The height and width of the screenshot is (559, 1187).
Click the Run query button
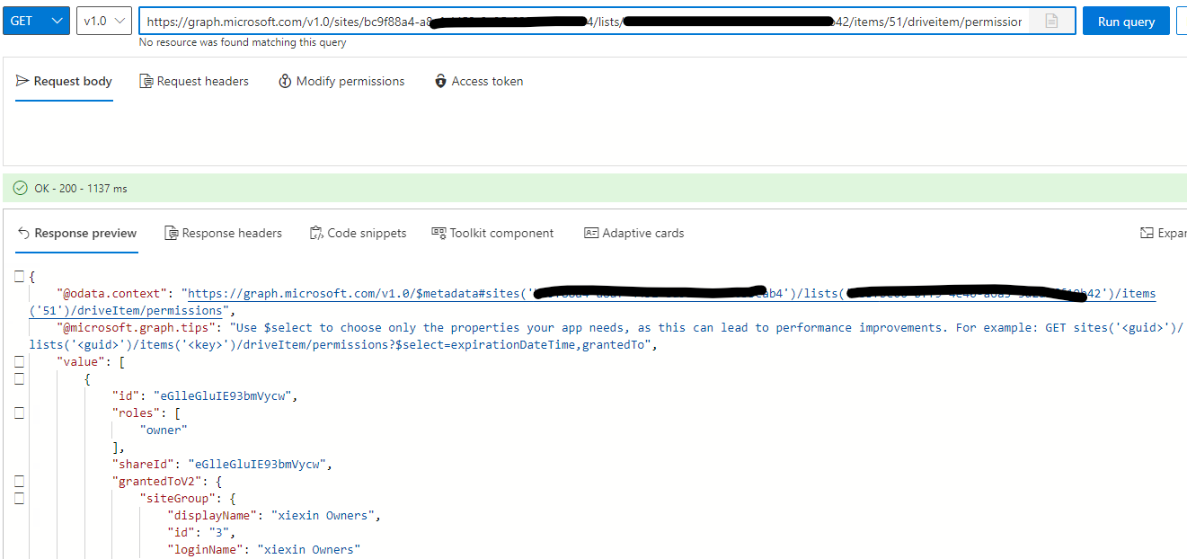(x=1126, y=20)
